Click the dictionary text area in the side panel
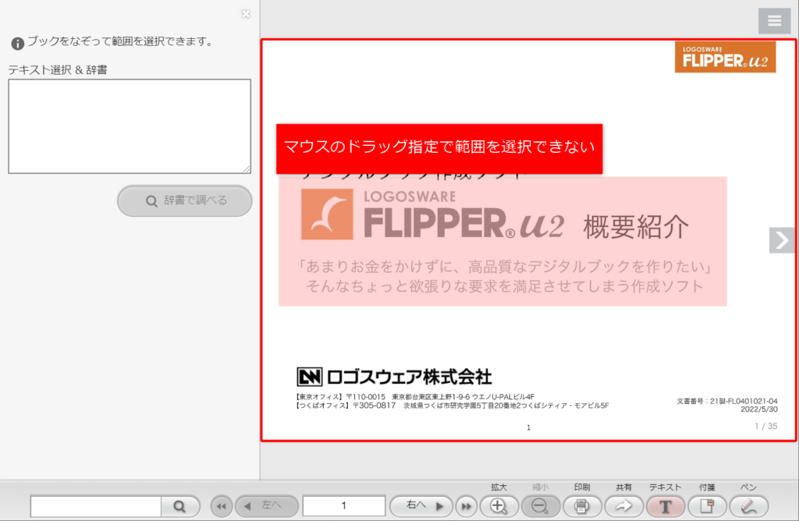 (129, 125)
